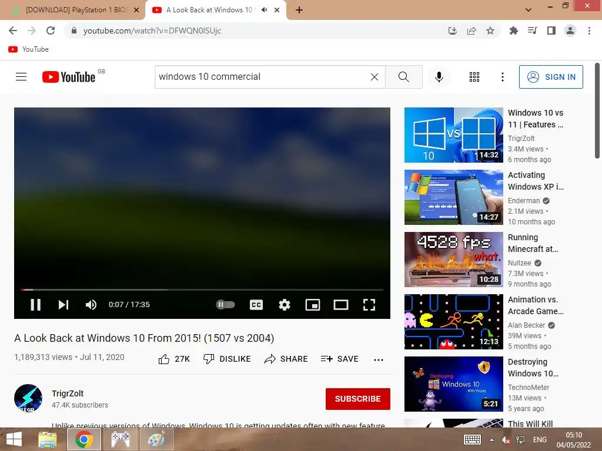Open Chrome profile avatar
Screen dimensions: 602x451
tap(570, 31)
